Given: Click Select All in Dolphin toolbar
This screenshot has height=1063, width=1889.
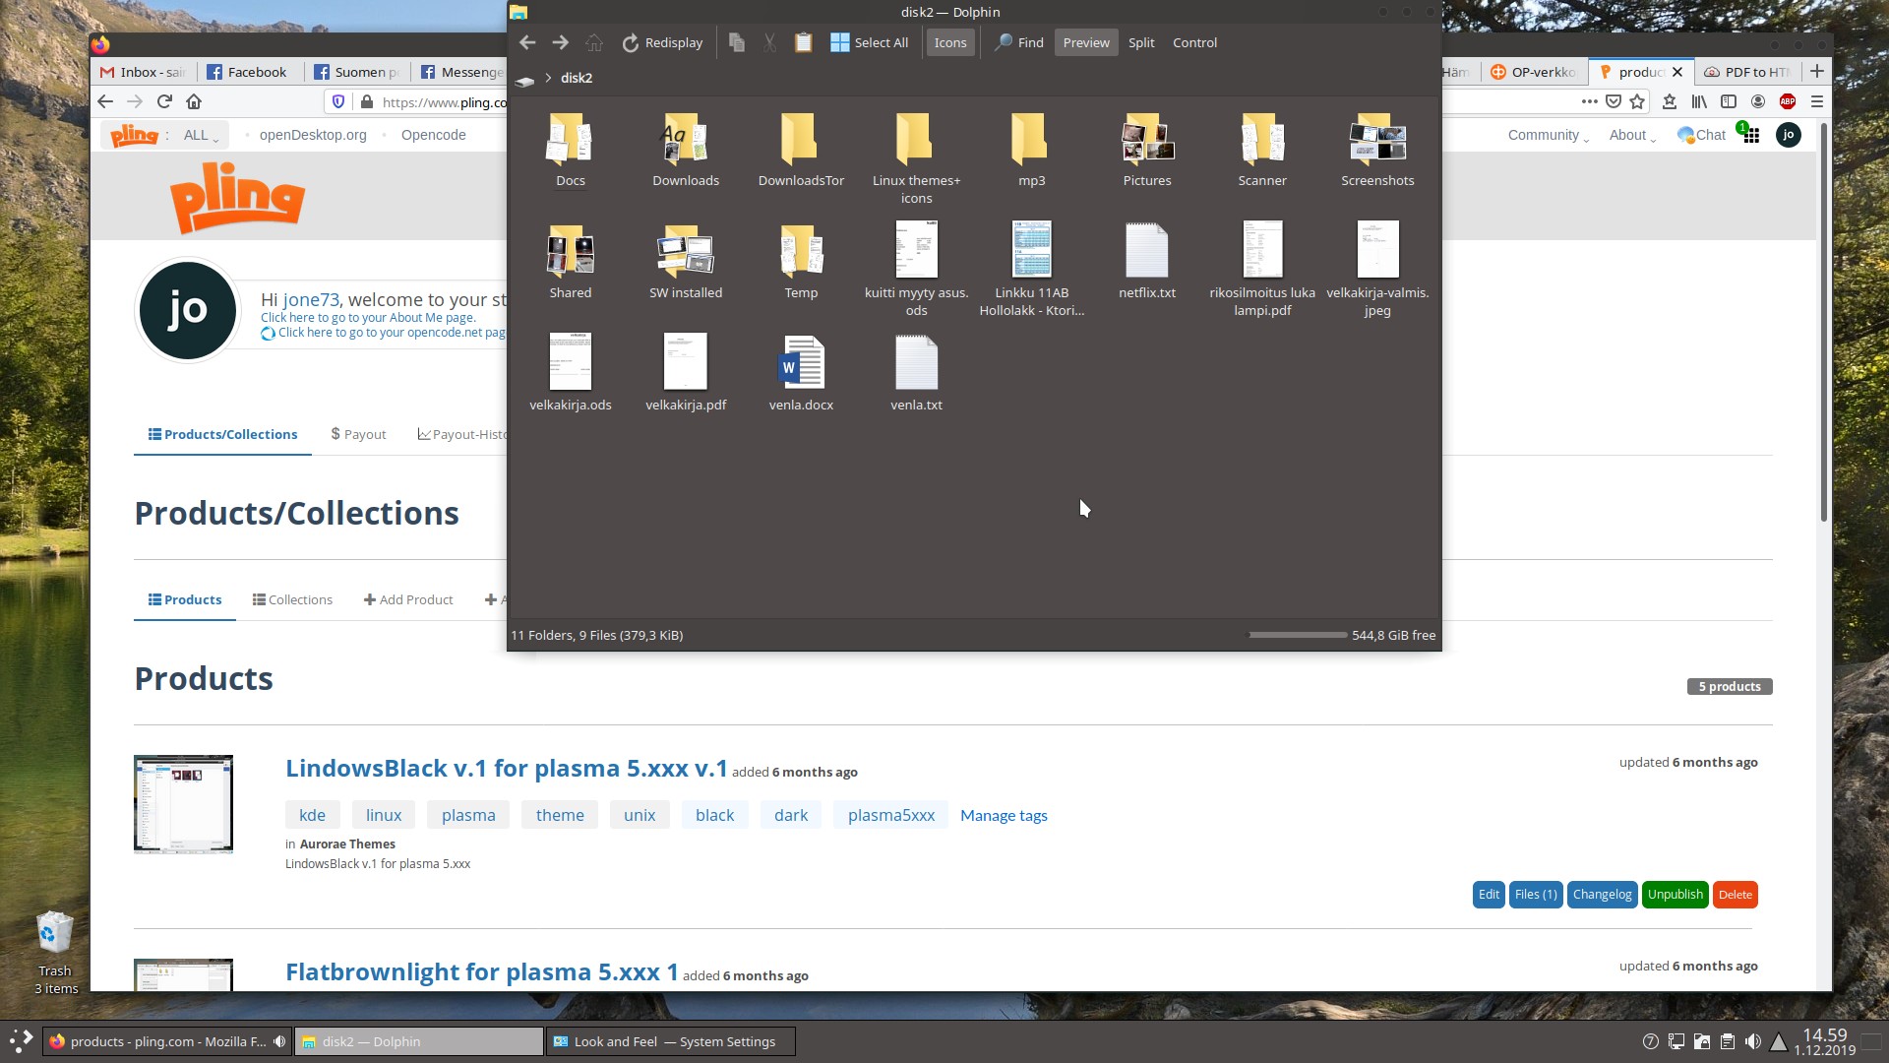Looking at the screenshot, I should pyautogui.click(x=869, y=42).
